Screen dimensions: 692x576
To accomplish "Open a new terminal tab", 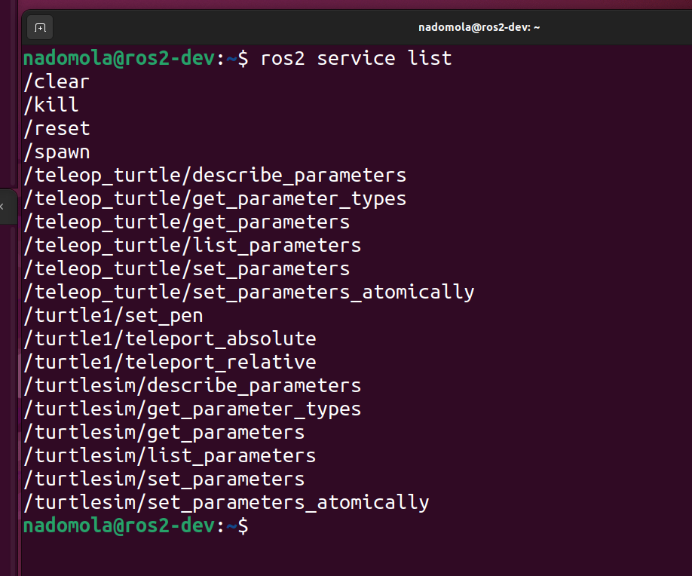I will point(40,28).
